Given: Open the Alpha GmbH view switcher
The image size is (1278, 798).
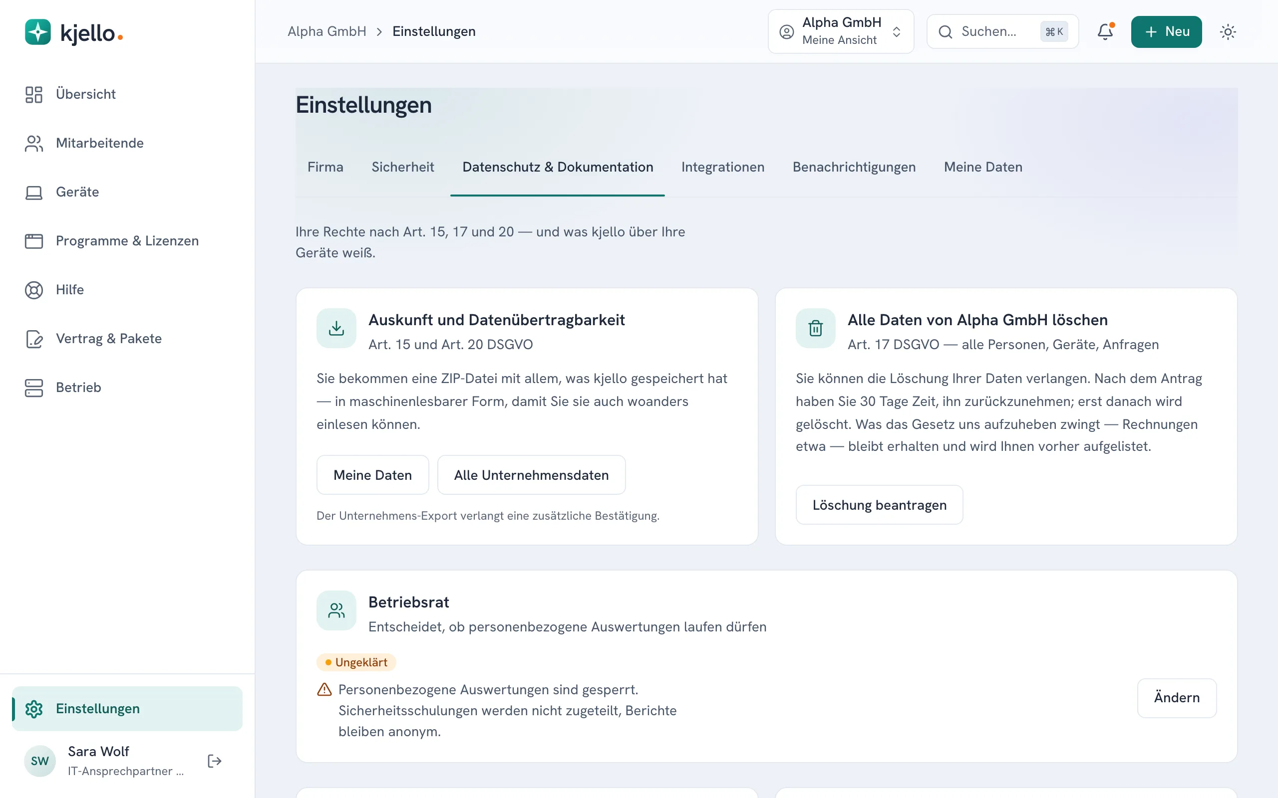Looking at the screenshot, I should point(841,31).
